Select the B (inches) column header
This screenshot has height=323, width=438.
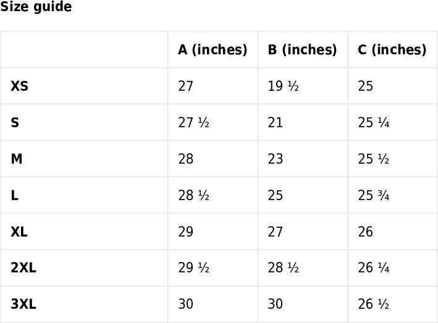303,49
